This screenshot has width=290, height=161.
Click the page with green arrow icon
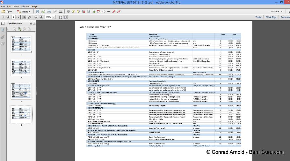94,11
